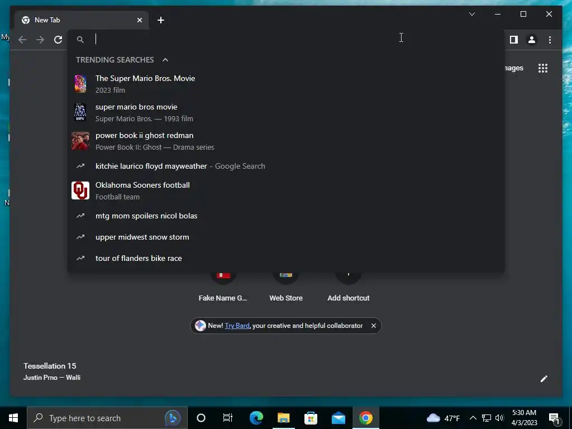Viewport: 572px width, 429px height.
Task: Click the trending arrow beside upper midwest snow storm
Action: coord(80,237)
